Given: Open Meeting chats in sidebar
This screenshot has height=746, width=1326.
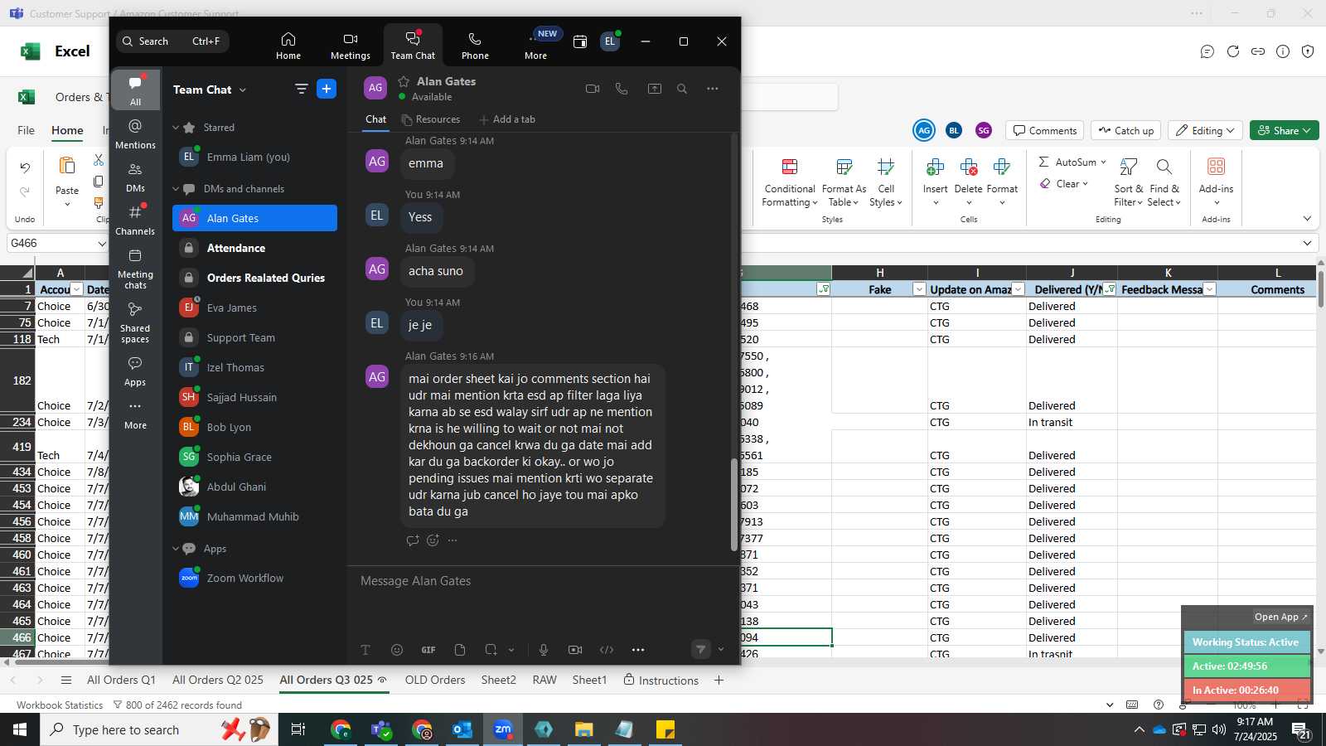Looking at the screenshot, I should [x=135, y=268].
